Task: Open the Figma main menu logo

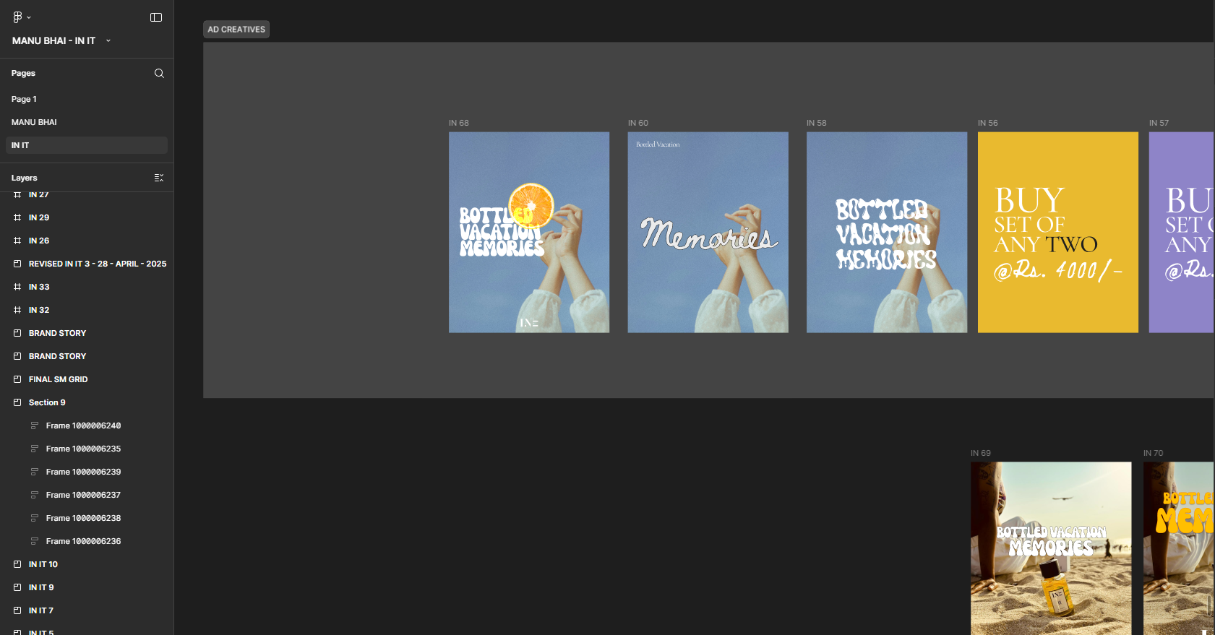Action: (x=18, y=17)
